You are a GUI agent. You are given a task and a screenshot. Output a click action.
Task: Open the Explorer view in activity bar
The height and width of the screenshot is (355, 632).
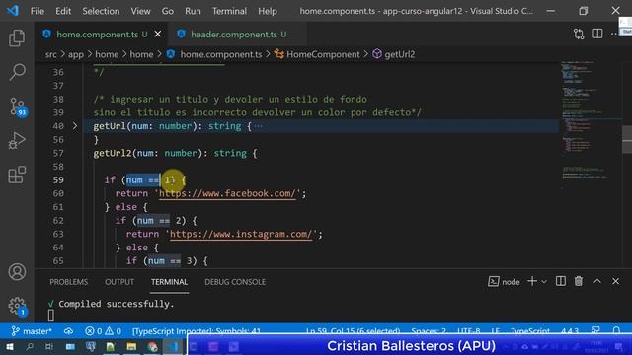coord(17,37)
